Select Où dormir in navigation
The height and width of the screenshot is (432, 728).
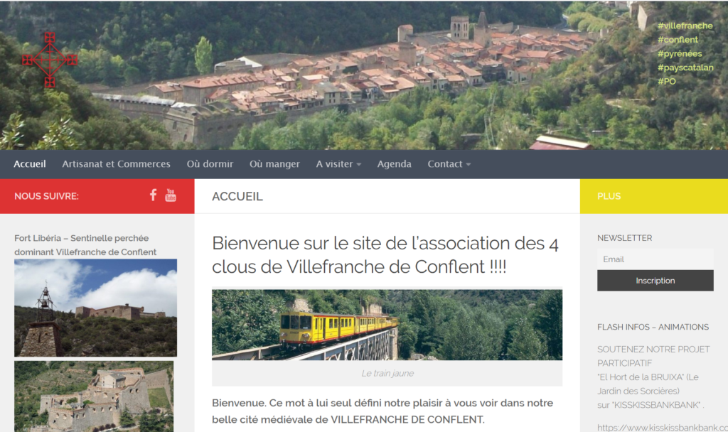coord(210,164)
